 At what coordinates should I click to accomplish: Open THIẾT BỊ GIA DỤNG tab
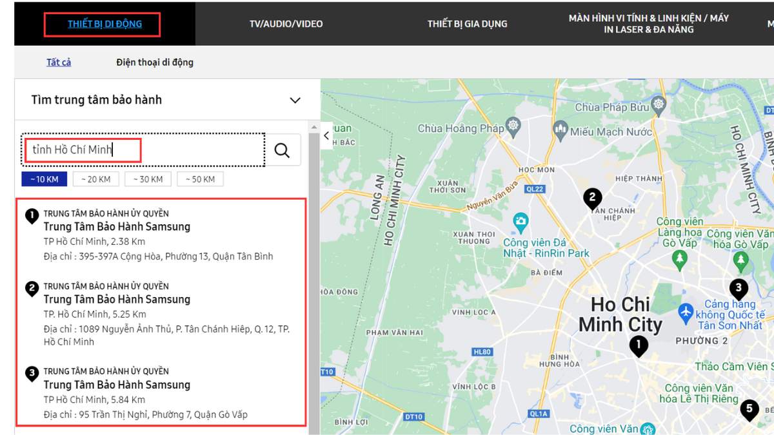(468, 24)
